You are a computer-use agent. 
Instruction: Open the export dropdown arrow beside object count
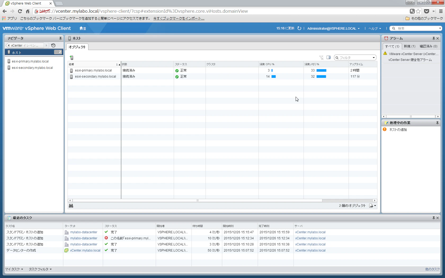pos(375,206)
